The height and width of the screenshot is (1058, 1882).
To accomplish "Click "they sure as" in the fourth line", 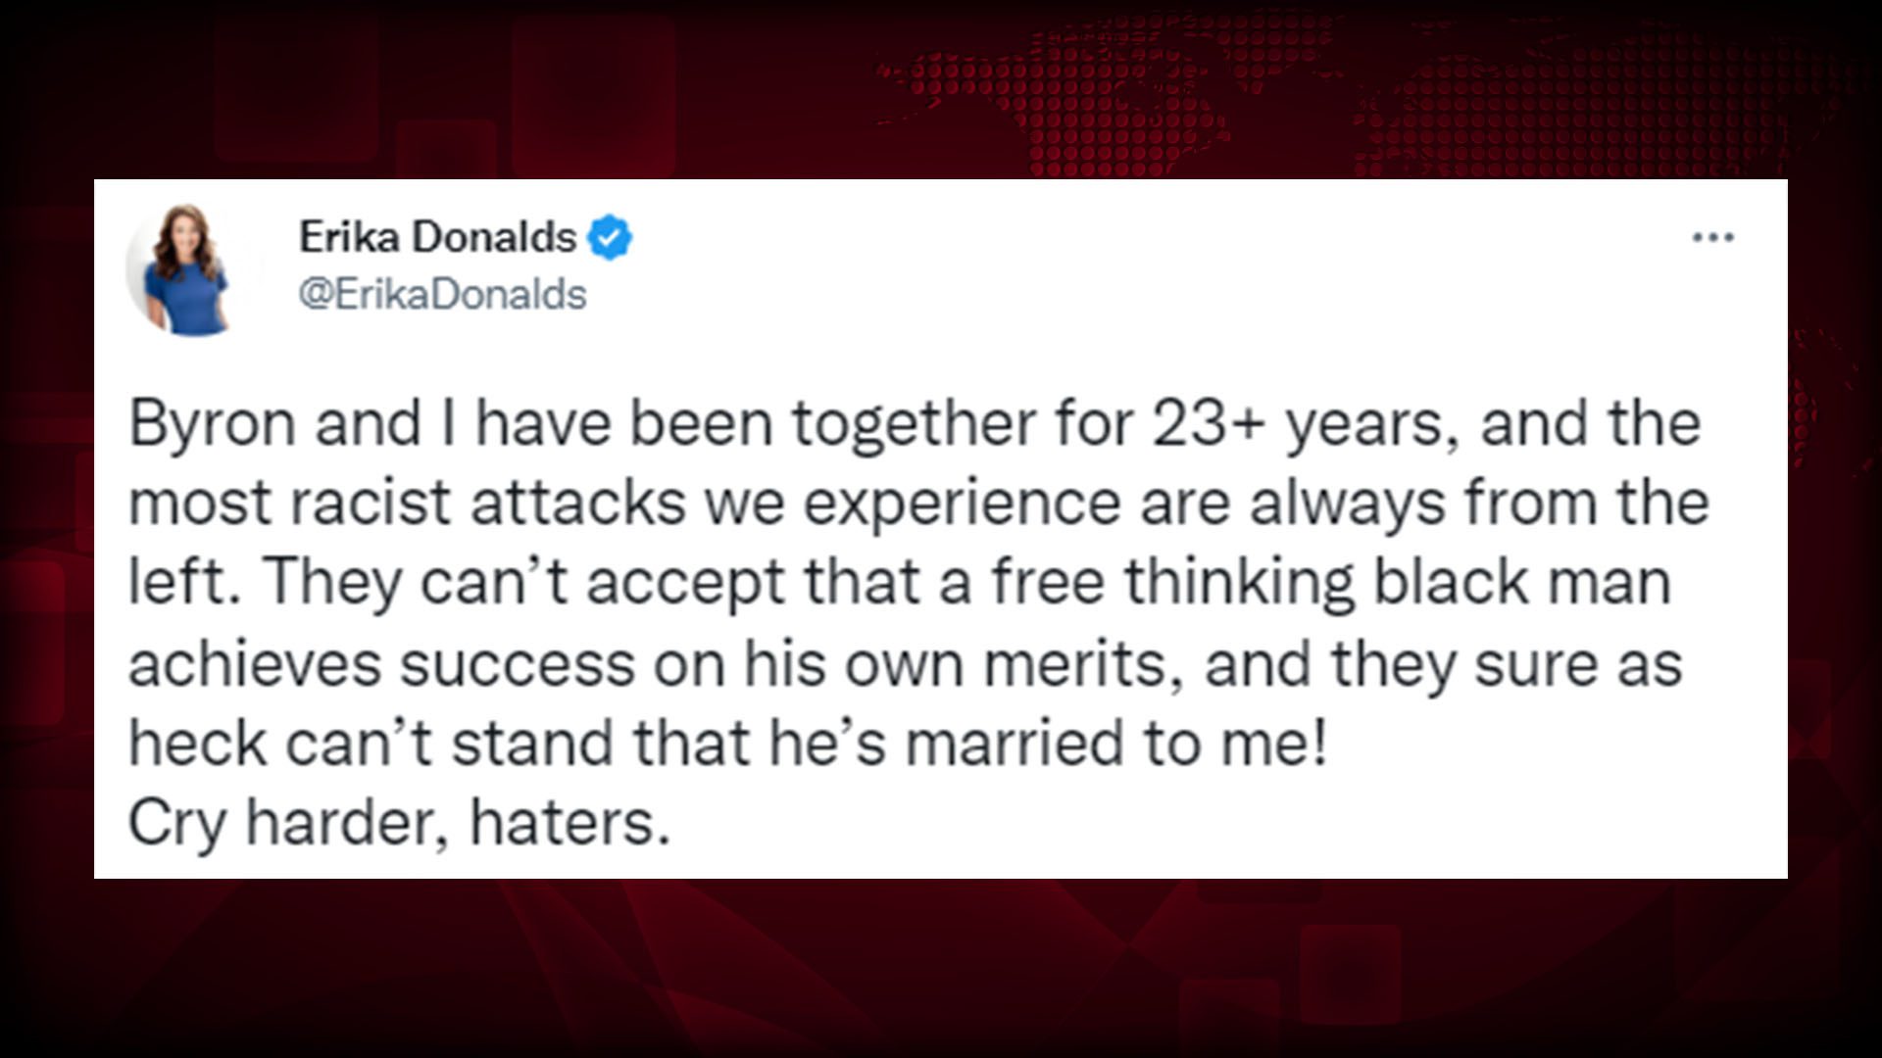I will [1506, 664].
